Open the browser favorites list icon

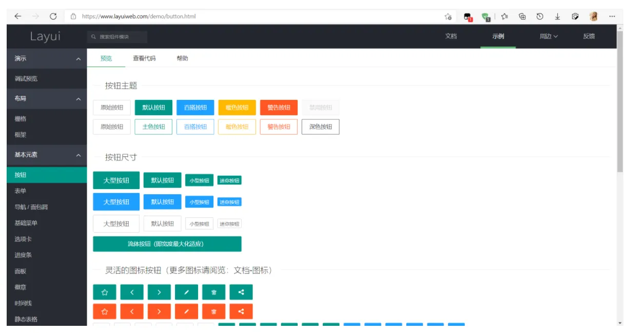[504, 16]
